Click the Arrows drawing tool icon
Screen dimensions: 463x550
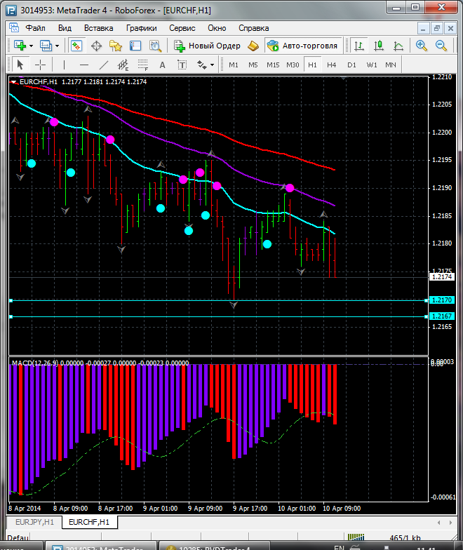202,65
